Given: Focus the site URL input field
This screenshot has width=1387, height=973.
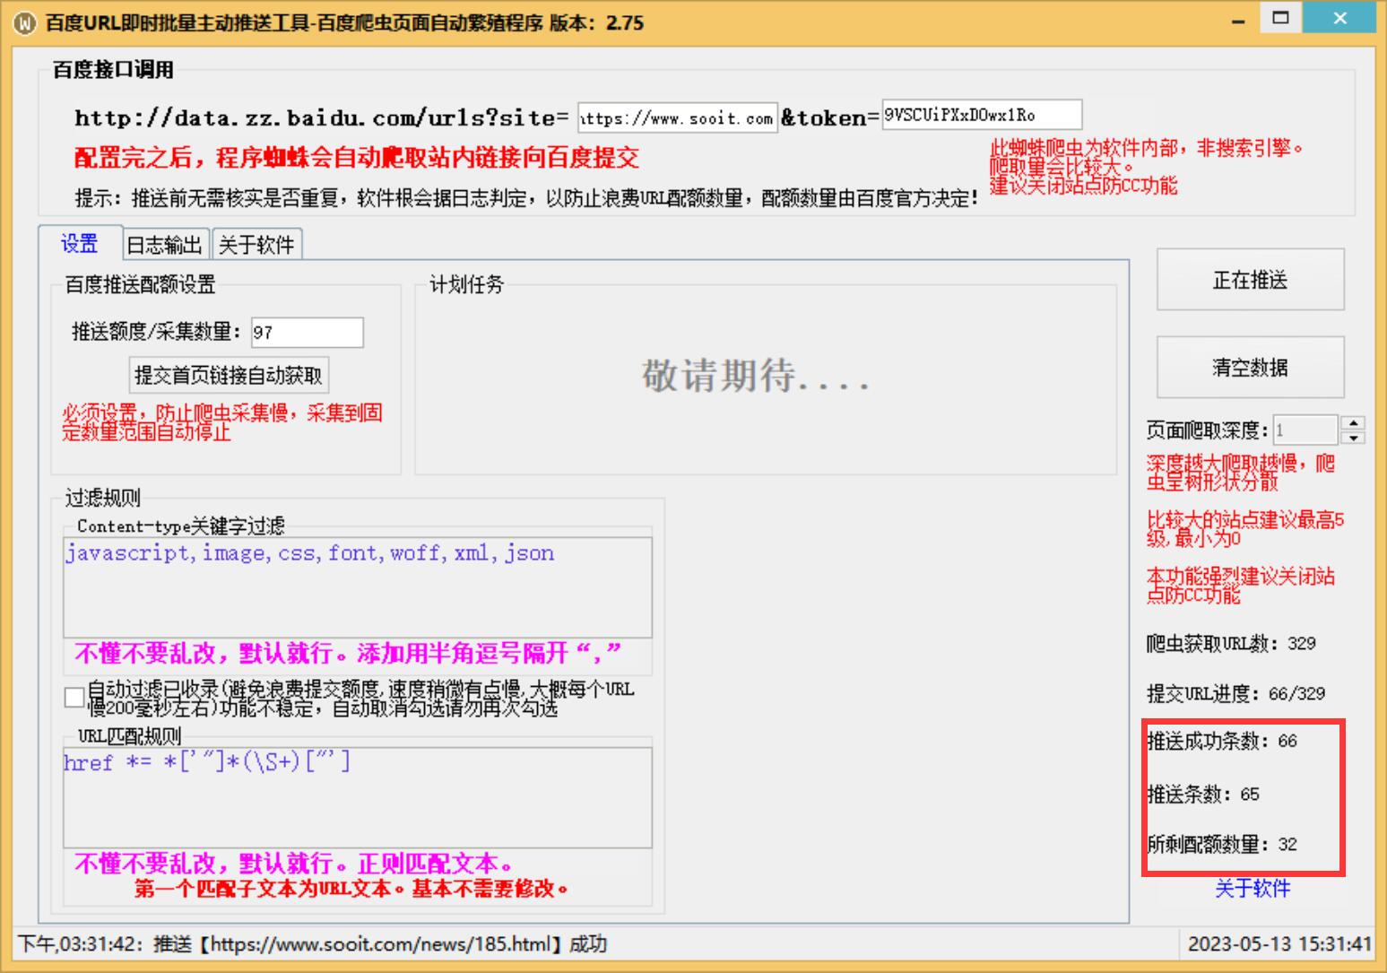Looking at the screenshot, I should click(677, 117).
